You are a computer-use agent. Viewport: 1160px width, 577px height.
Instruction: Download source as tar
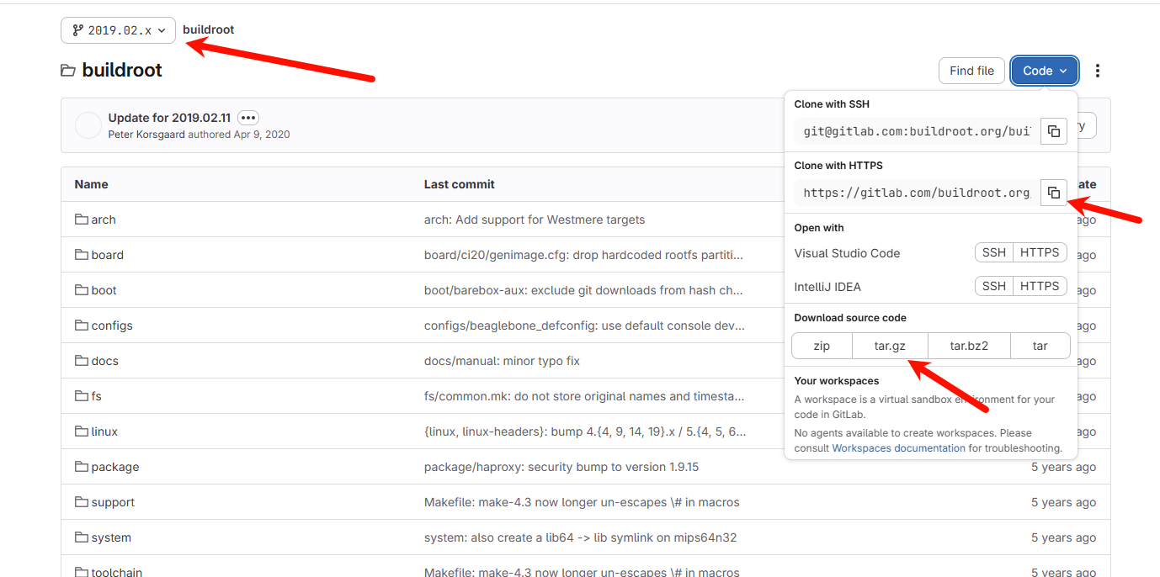pyautogui.click(x=1040, y=346)
